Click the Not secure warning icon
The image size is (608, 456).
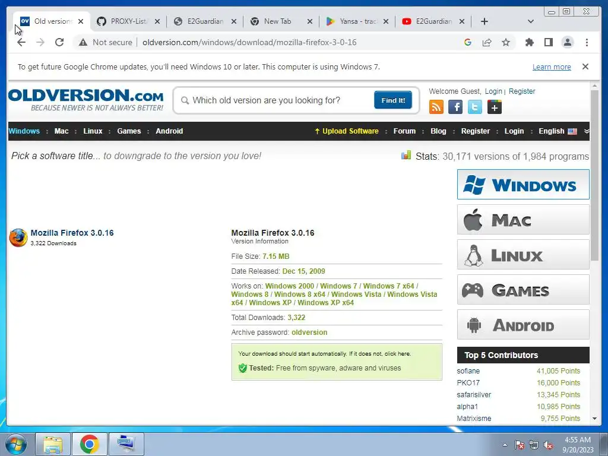83,42
